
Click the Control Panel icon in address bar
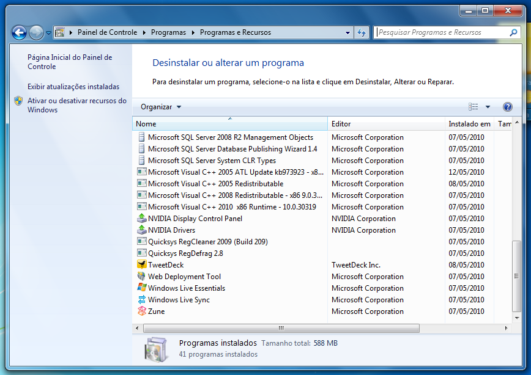[x=59, y=32]
